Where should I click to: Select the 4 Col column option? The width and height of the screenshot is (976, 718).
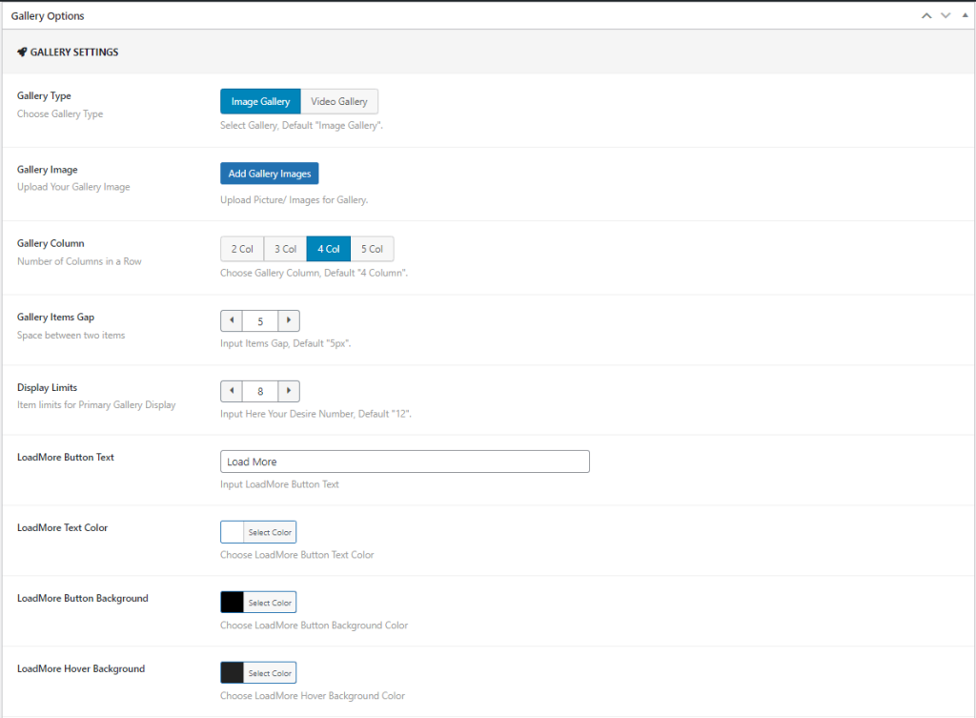[x=328, y=249]
